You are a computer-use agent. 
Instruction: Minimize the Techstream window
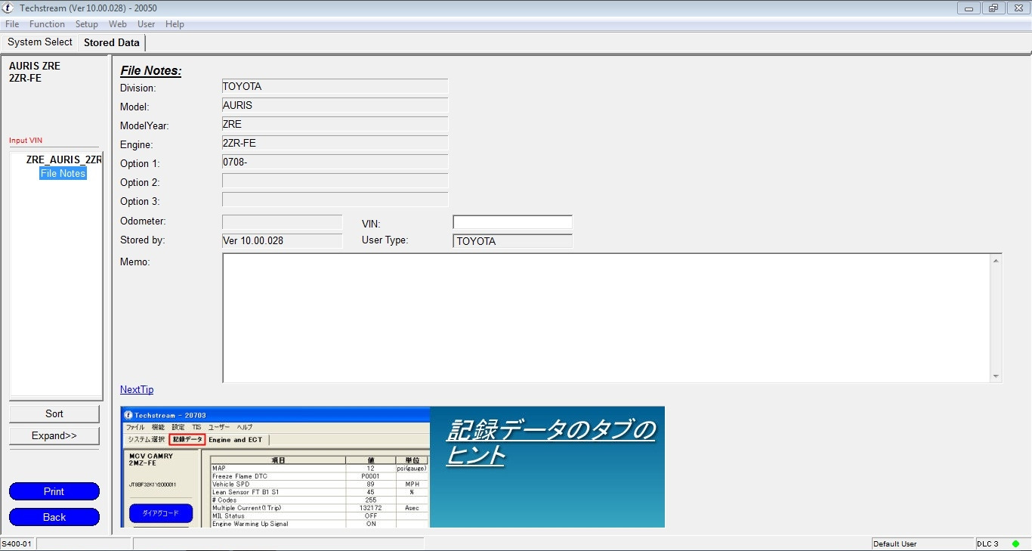point(969,8)
